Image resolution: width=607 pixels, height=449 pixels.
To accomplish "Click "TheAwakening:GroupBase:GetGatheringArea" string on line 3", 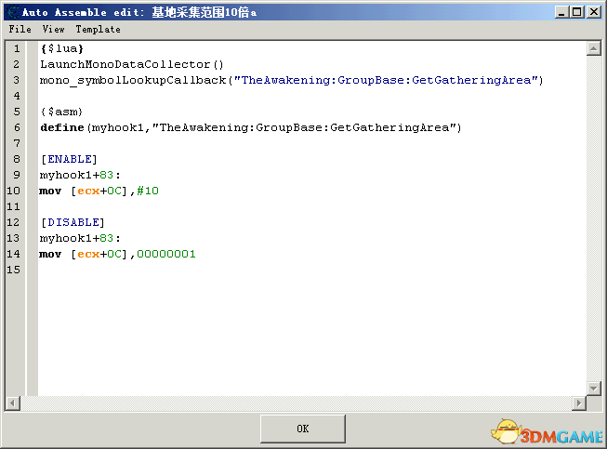I will [x=386, y=80].
